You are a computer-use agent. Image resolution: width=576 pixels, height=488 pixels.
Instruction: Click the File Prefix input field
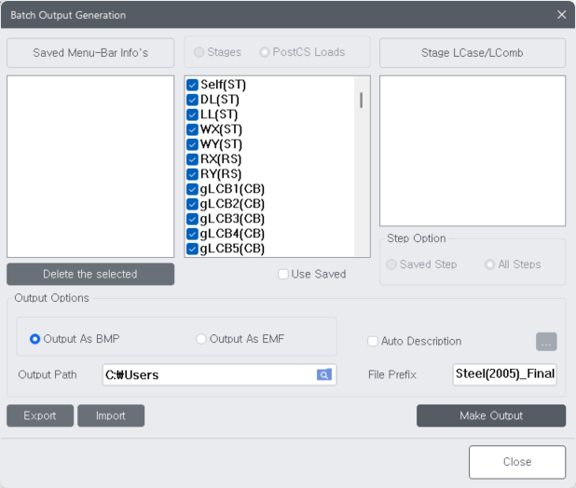(504, 374)
